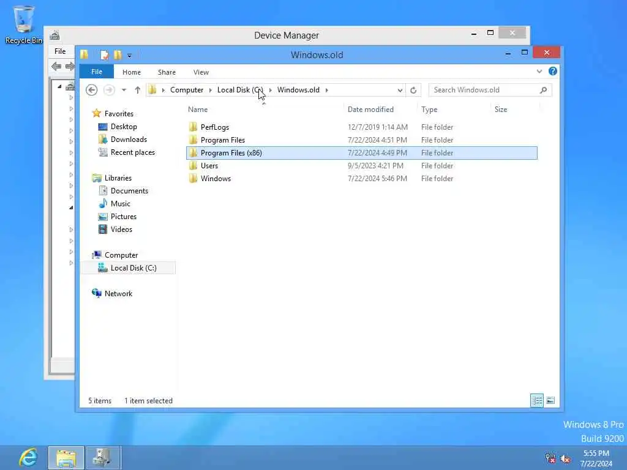Select the Program Files (x86) folder
627x470 pixels.
(362, 152)
